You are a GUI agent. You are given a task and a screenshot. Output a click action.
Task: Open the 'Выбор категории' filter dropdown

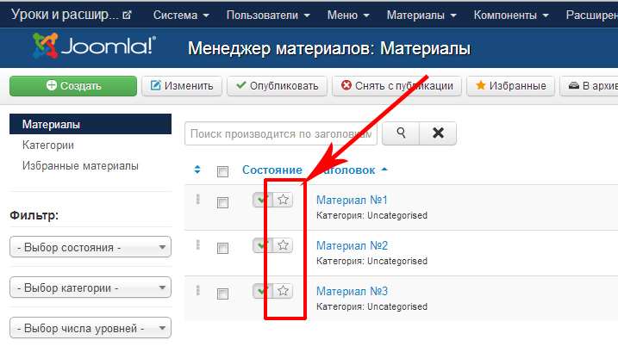[90, 288]
